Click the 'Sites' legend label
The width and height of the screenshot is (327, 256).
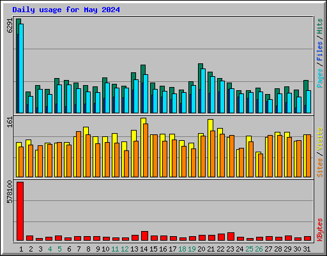tap(320, 168)
